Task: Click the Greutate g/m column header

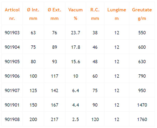Action: point(142,14)
